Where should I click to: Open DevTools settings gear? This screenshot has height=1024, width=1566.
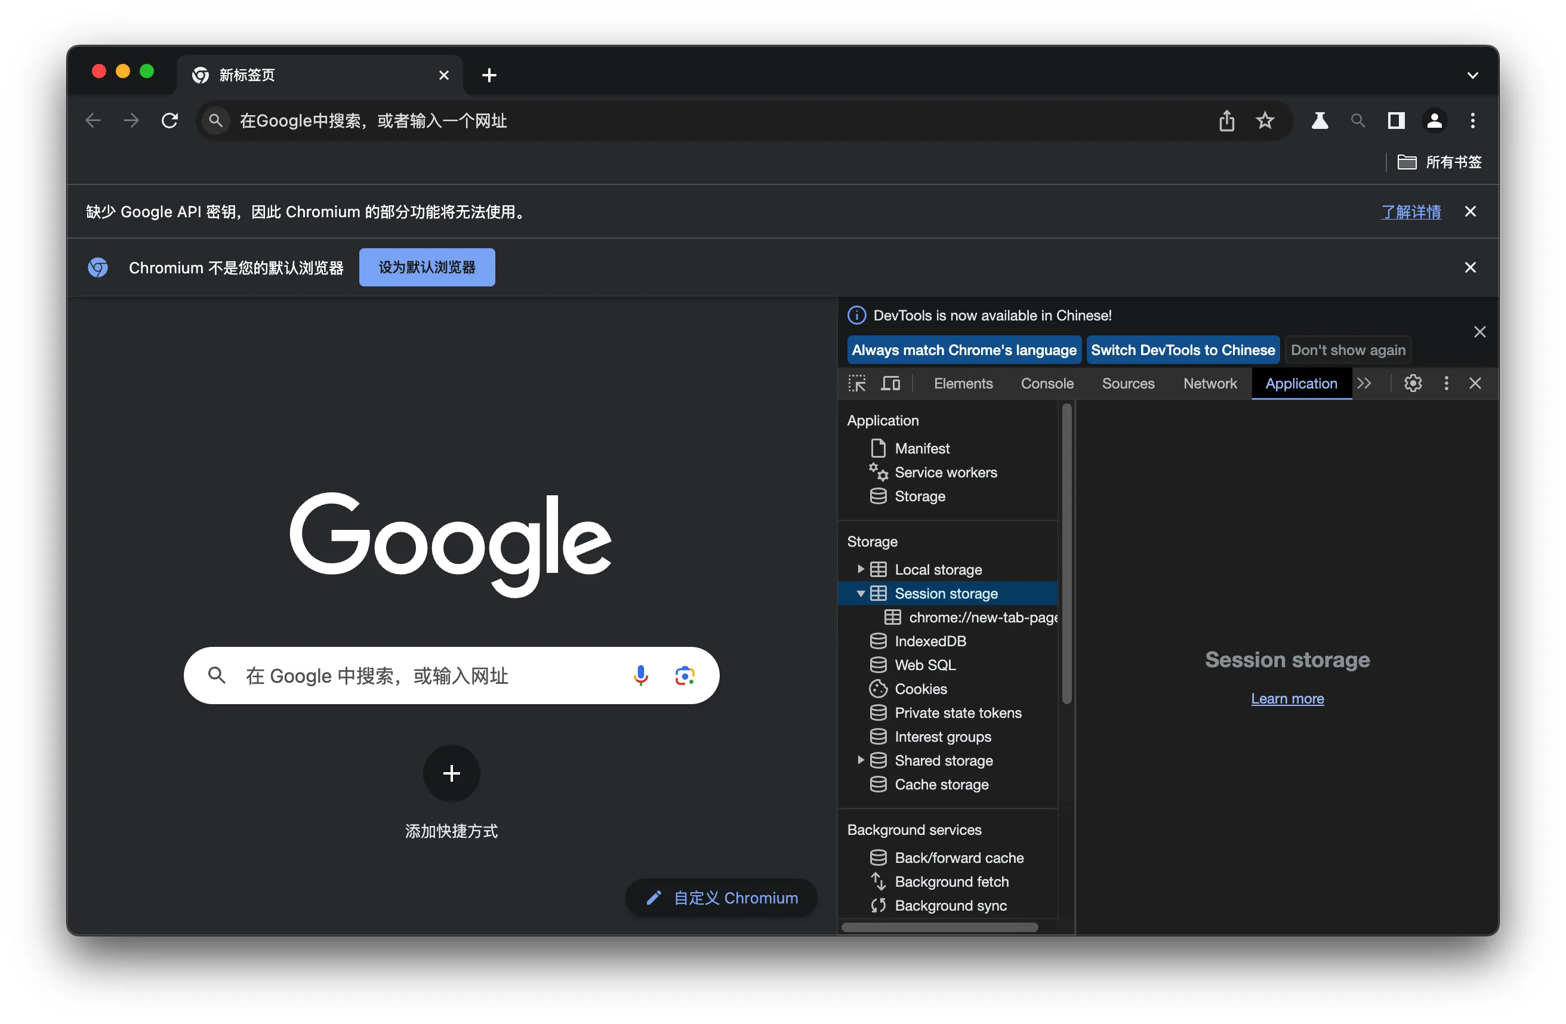pos(1413,383)
